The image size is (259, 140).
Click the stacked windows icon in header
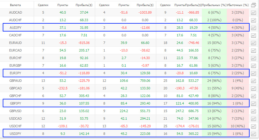pyautogui.click(x=254, y=5)
